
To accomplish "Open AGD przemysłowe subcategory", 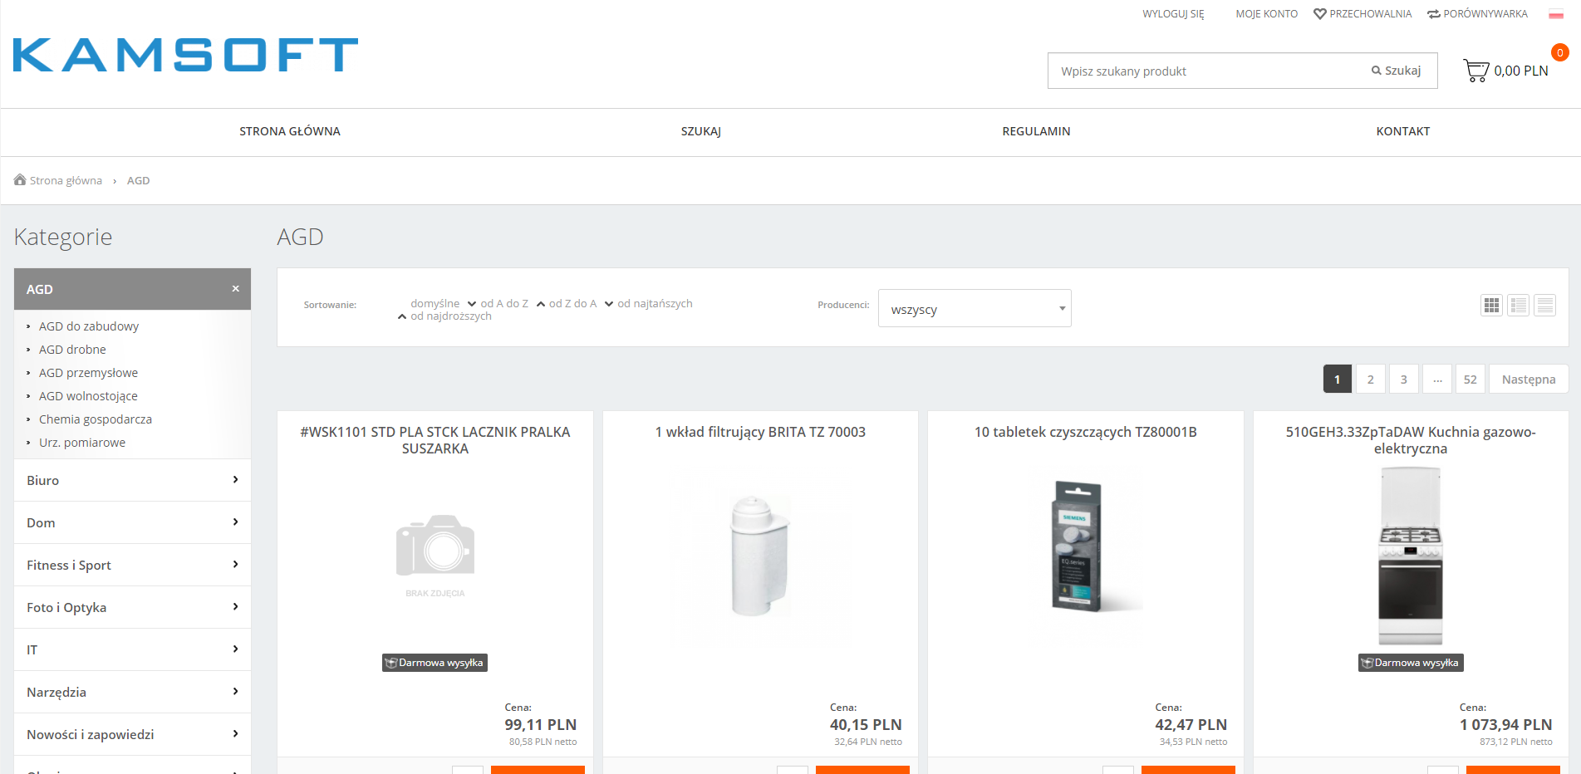I will (x=88, y=373).
